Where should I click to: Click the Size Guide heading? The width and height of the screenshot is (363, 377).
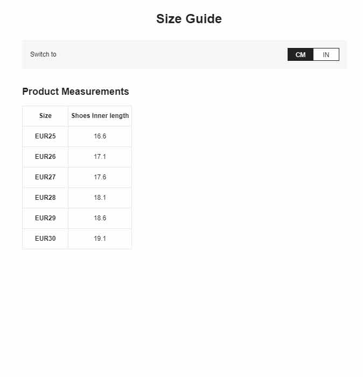click(189, 19)
